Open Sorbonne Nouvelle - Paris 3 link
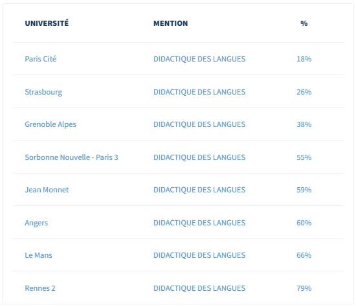Screen dimensions: 356x307 point(71,157)
